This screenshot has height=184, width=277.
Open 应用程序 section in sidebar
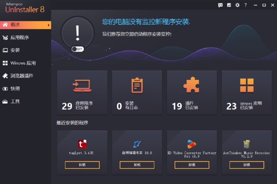tap(25, 38)
